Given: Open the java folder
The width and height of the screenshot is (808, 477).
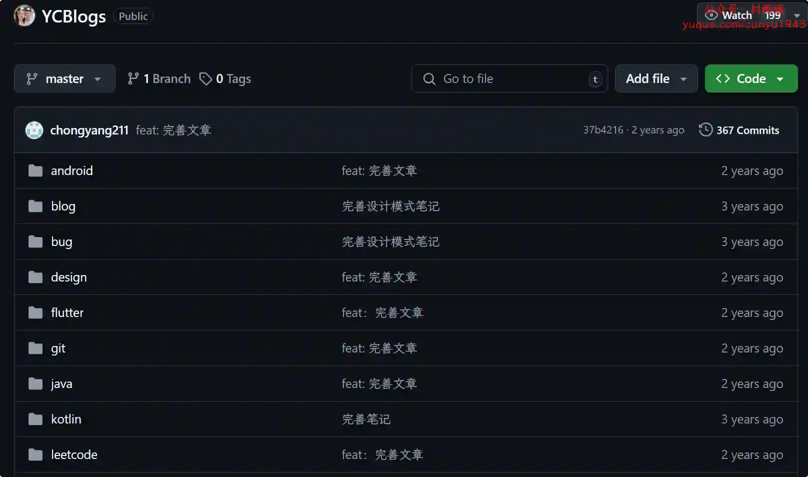Looking at the screenshot, I should coord(61,384).
